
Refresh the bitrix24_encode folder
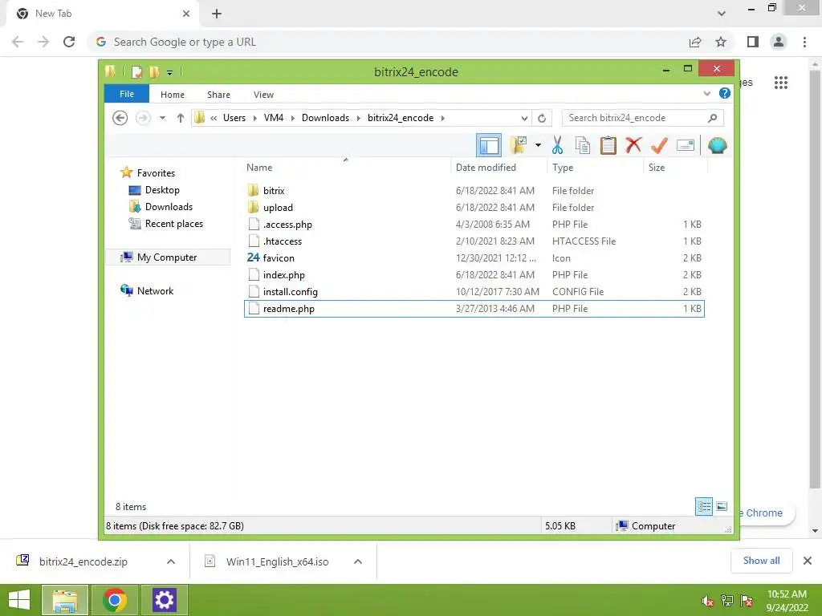(542, 119)
